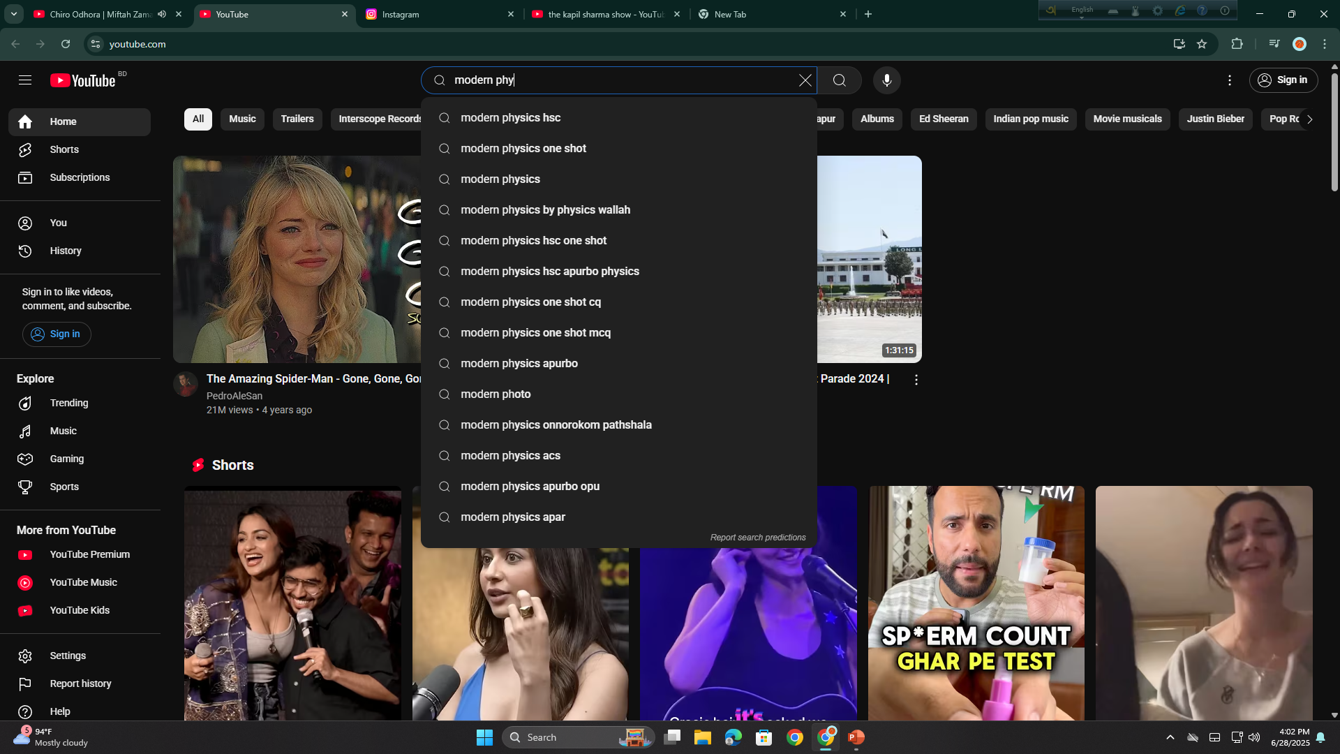Click the magnifier search submit button
Image resolution: width=1340 pixels, height=754 pixels.
tap(839, 80)
